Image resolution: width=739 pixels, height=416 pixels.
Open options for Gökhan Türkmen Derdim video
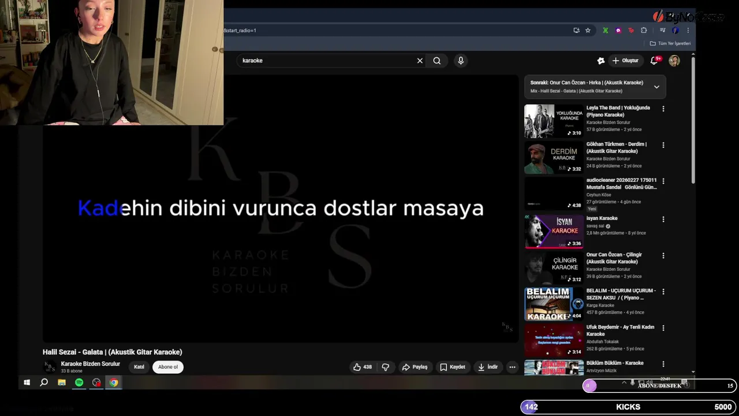[x=663, y=145]
